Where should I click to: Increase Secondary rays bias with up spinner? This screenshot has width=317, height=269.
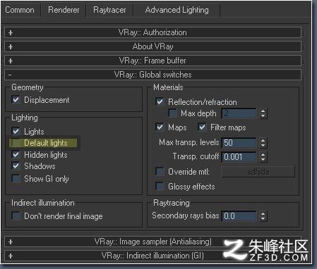(x=263, y=213)
